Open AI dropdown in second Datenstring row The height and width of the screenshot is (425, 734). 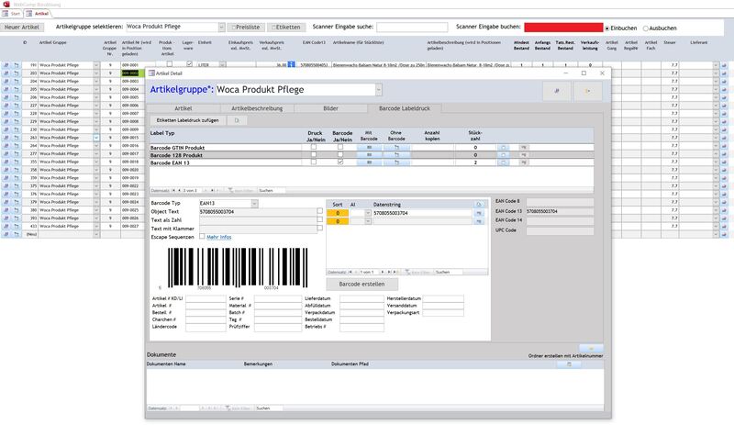point(368,221)
